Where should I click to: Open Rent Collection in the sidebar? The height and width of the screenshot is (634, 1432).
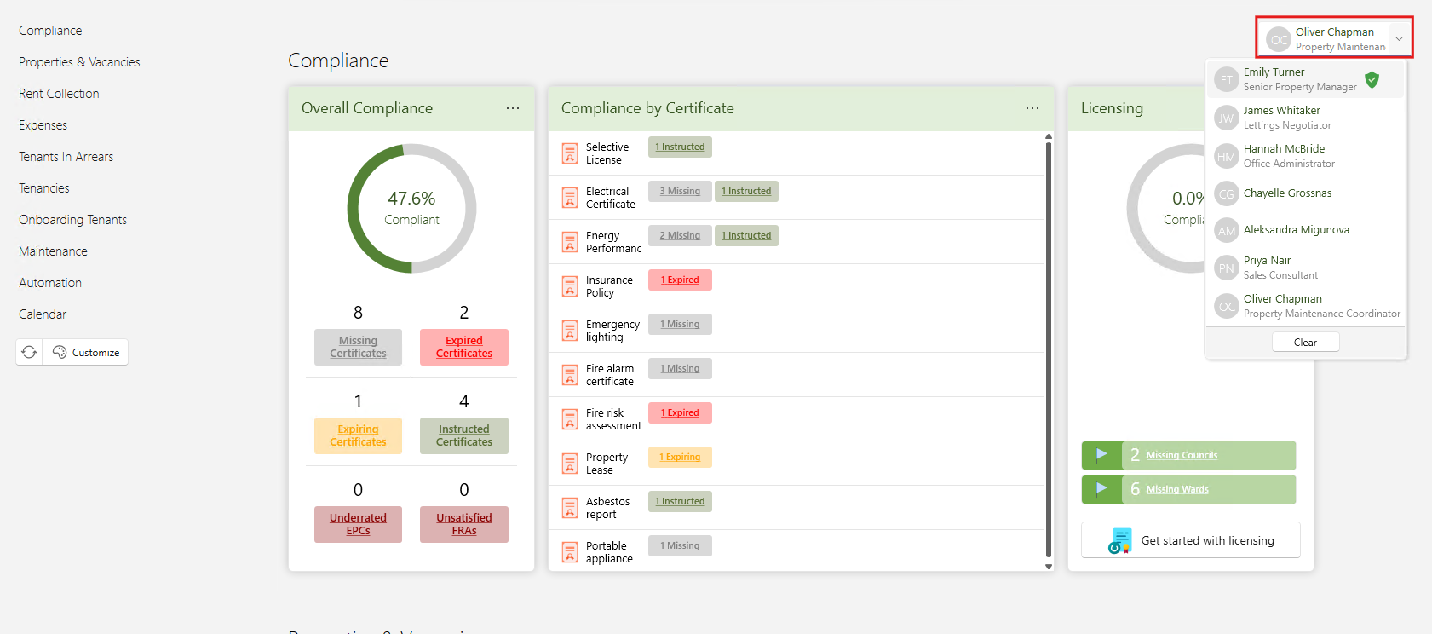(x=59, y=94)
